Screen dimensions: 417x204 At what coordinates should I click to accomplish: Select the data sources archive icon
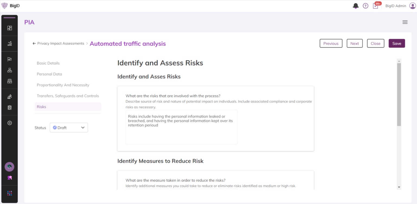[x=10, y=80]
